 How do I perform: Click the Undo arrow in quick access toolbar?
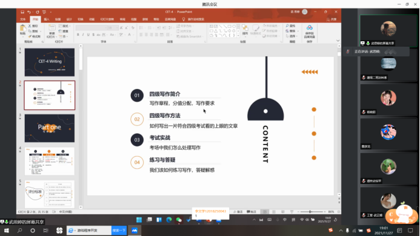click(29, 12)
